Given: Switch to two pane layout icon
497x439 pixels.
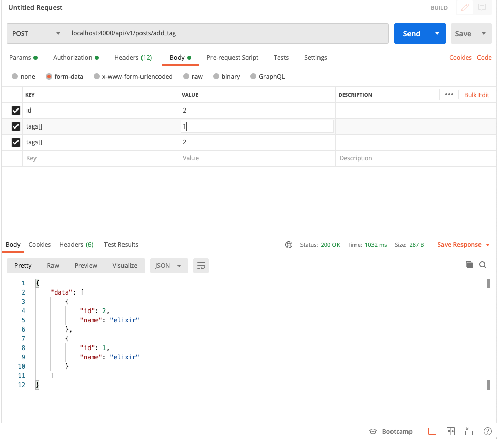Looking at the screenshot, I should pos(450,431).
